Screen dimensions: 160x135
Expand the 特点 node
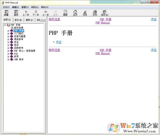tap(8, 45)
